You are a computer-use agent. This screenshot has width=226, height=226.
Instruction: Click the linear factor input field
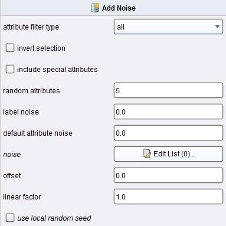tap(168, 196)
